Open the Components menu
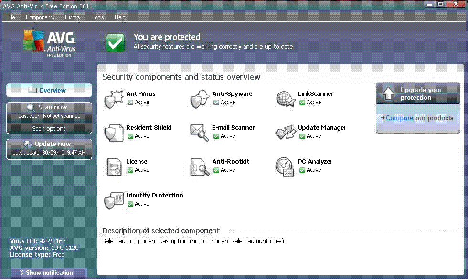The image size is (468, 279). coord(40,17)
